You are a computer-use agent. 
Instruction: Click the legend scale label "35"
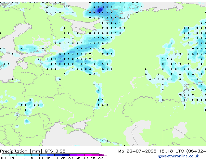(x=78, y=158)
